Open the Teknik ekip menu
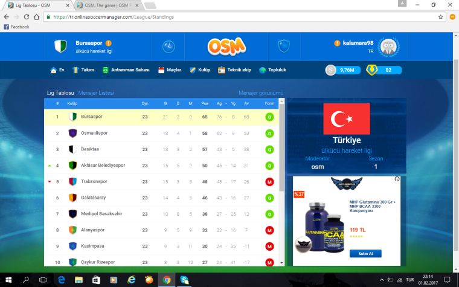Image resolution: width=459 pixels, height=287 pixels. click(x=234, y=70)
